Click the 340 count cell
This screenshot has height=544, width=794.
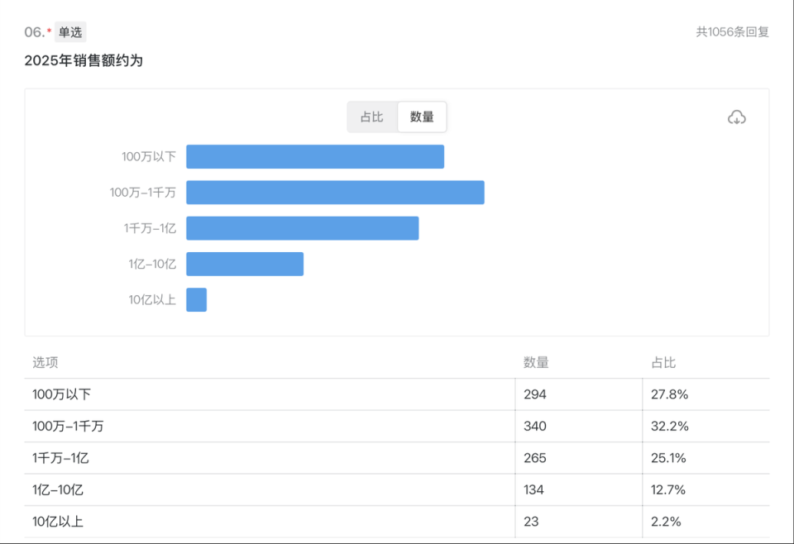point(535,427)
